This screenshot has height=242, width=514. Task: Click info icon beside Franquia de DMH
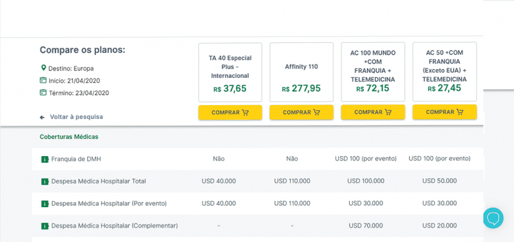click(45, 159)
